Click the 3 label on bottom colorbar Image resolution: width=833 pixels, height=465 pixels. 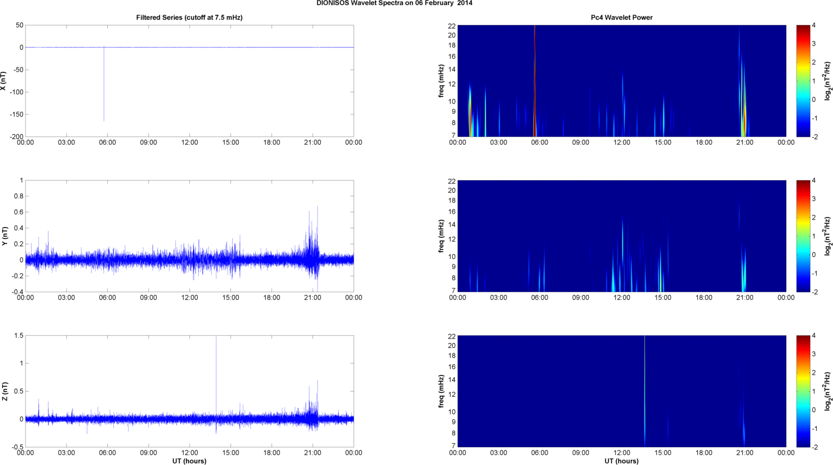[813, 354]
